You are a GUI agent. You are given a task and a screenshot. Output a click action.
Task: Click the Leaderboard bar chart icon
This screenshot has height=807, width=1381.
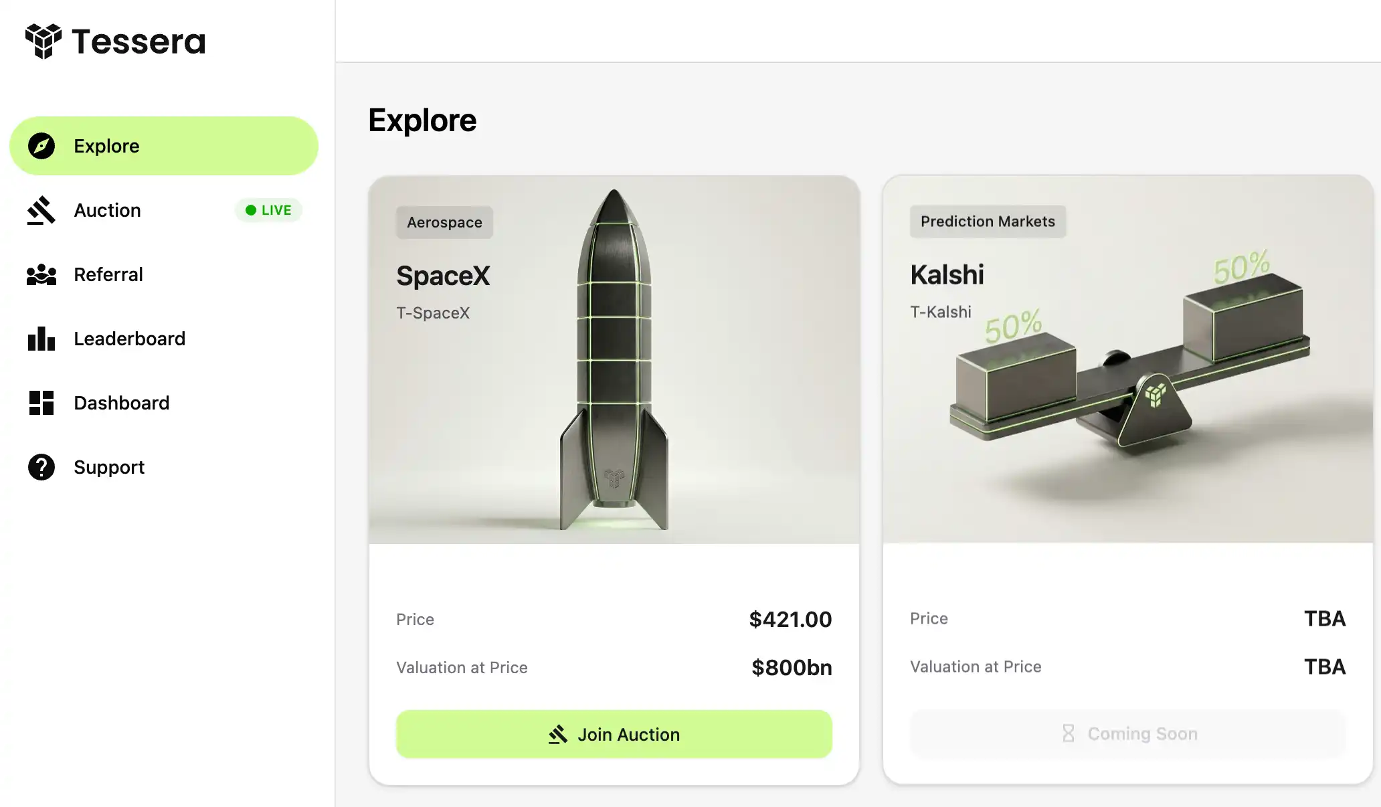tap(41, 339)
